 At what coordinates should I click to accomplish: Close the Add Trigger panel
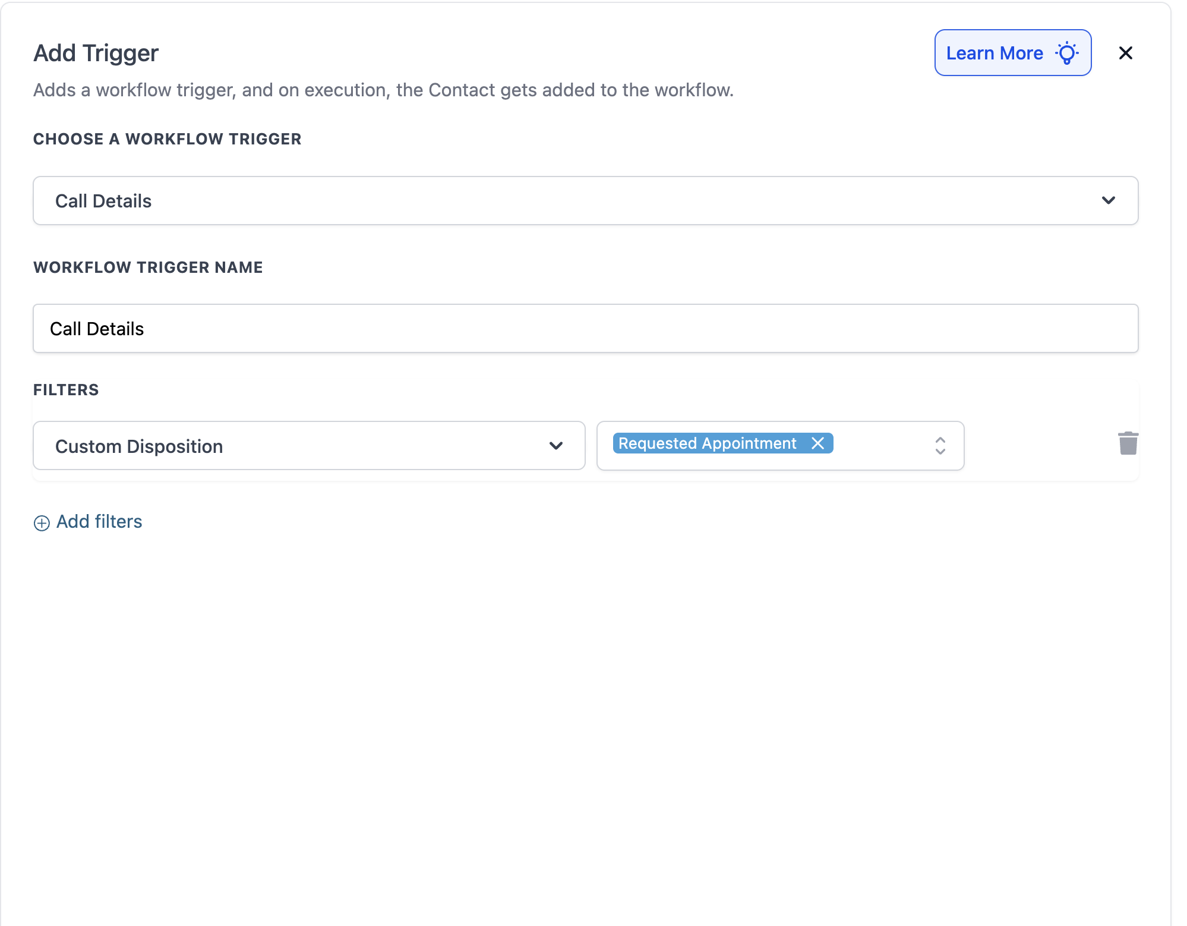click(x=1125, y=53)
